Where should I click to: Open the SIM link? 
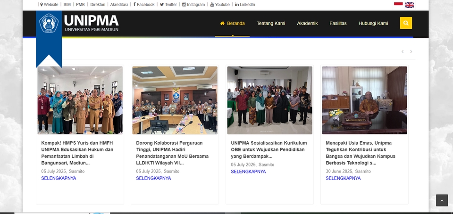pyautogui.click(x=67, y=5)
